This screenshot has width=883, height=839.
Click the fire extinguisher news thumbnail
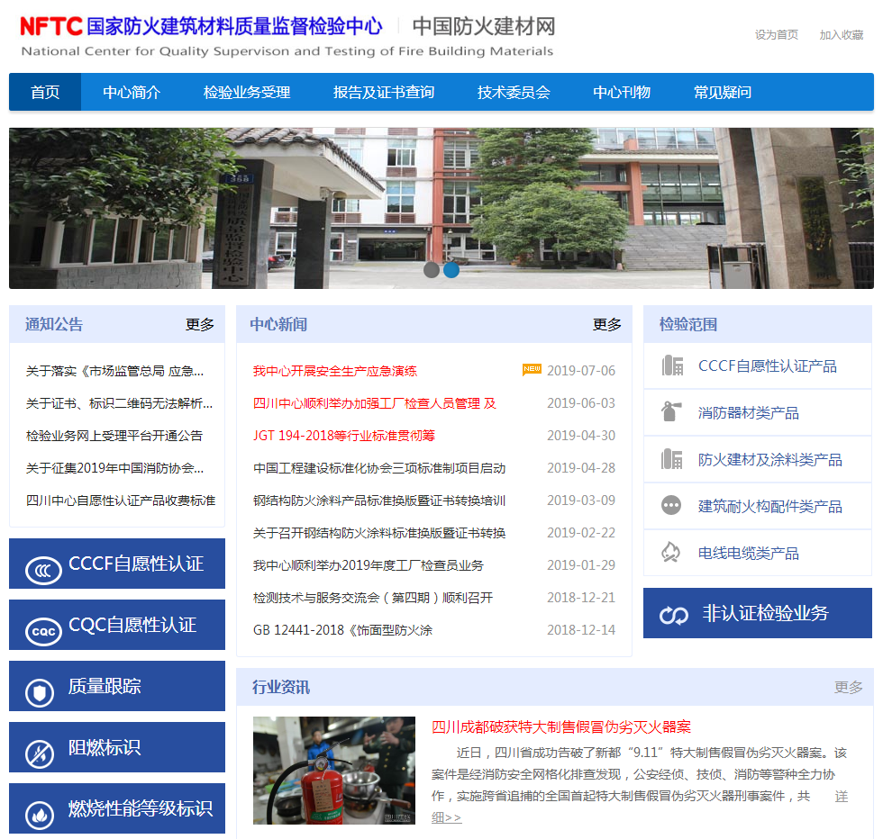[333, 770]
